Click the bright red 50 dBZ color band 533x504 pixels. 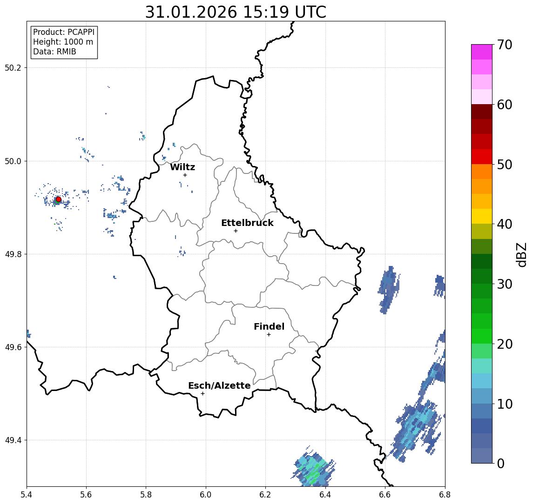pyautogui.click(x=482, y=157)
